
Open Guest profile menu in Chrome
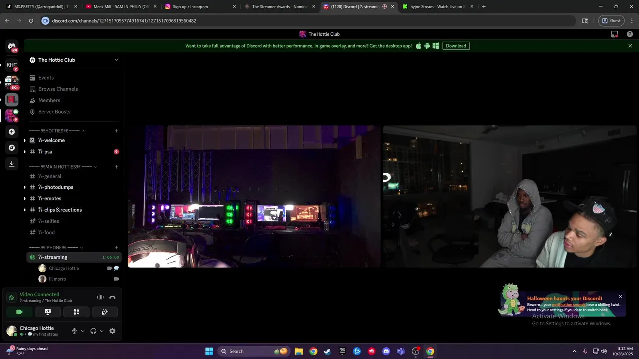(612, 21)
